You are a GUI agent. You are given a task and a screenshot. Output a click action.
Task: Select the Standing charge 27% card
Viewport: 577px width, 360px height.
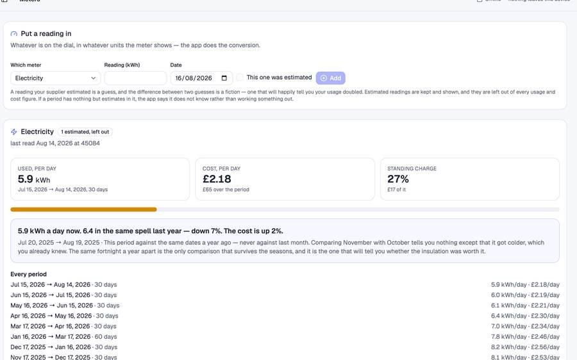470,179
